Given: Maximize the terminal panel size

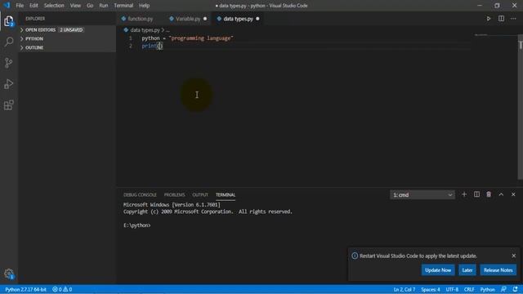Looking at the screenshot, I should (501, 194).
